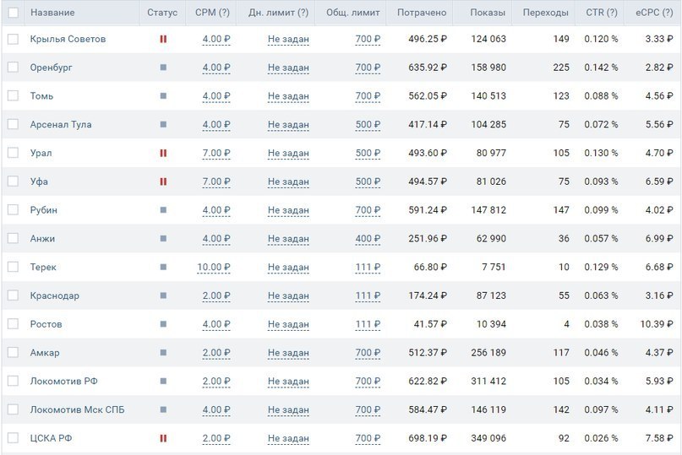The height and width of the screenshot is (455, 682).
Task: Check the Крылья Советов row checkbox
Action: [x=13, y=39]
